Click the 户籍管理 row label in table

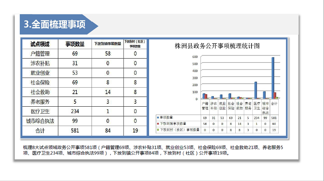(x=40, y=53)
